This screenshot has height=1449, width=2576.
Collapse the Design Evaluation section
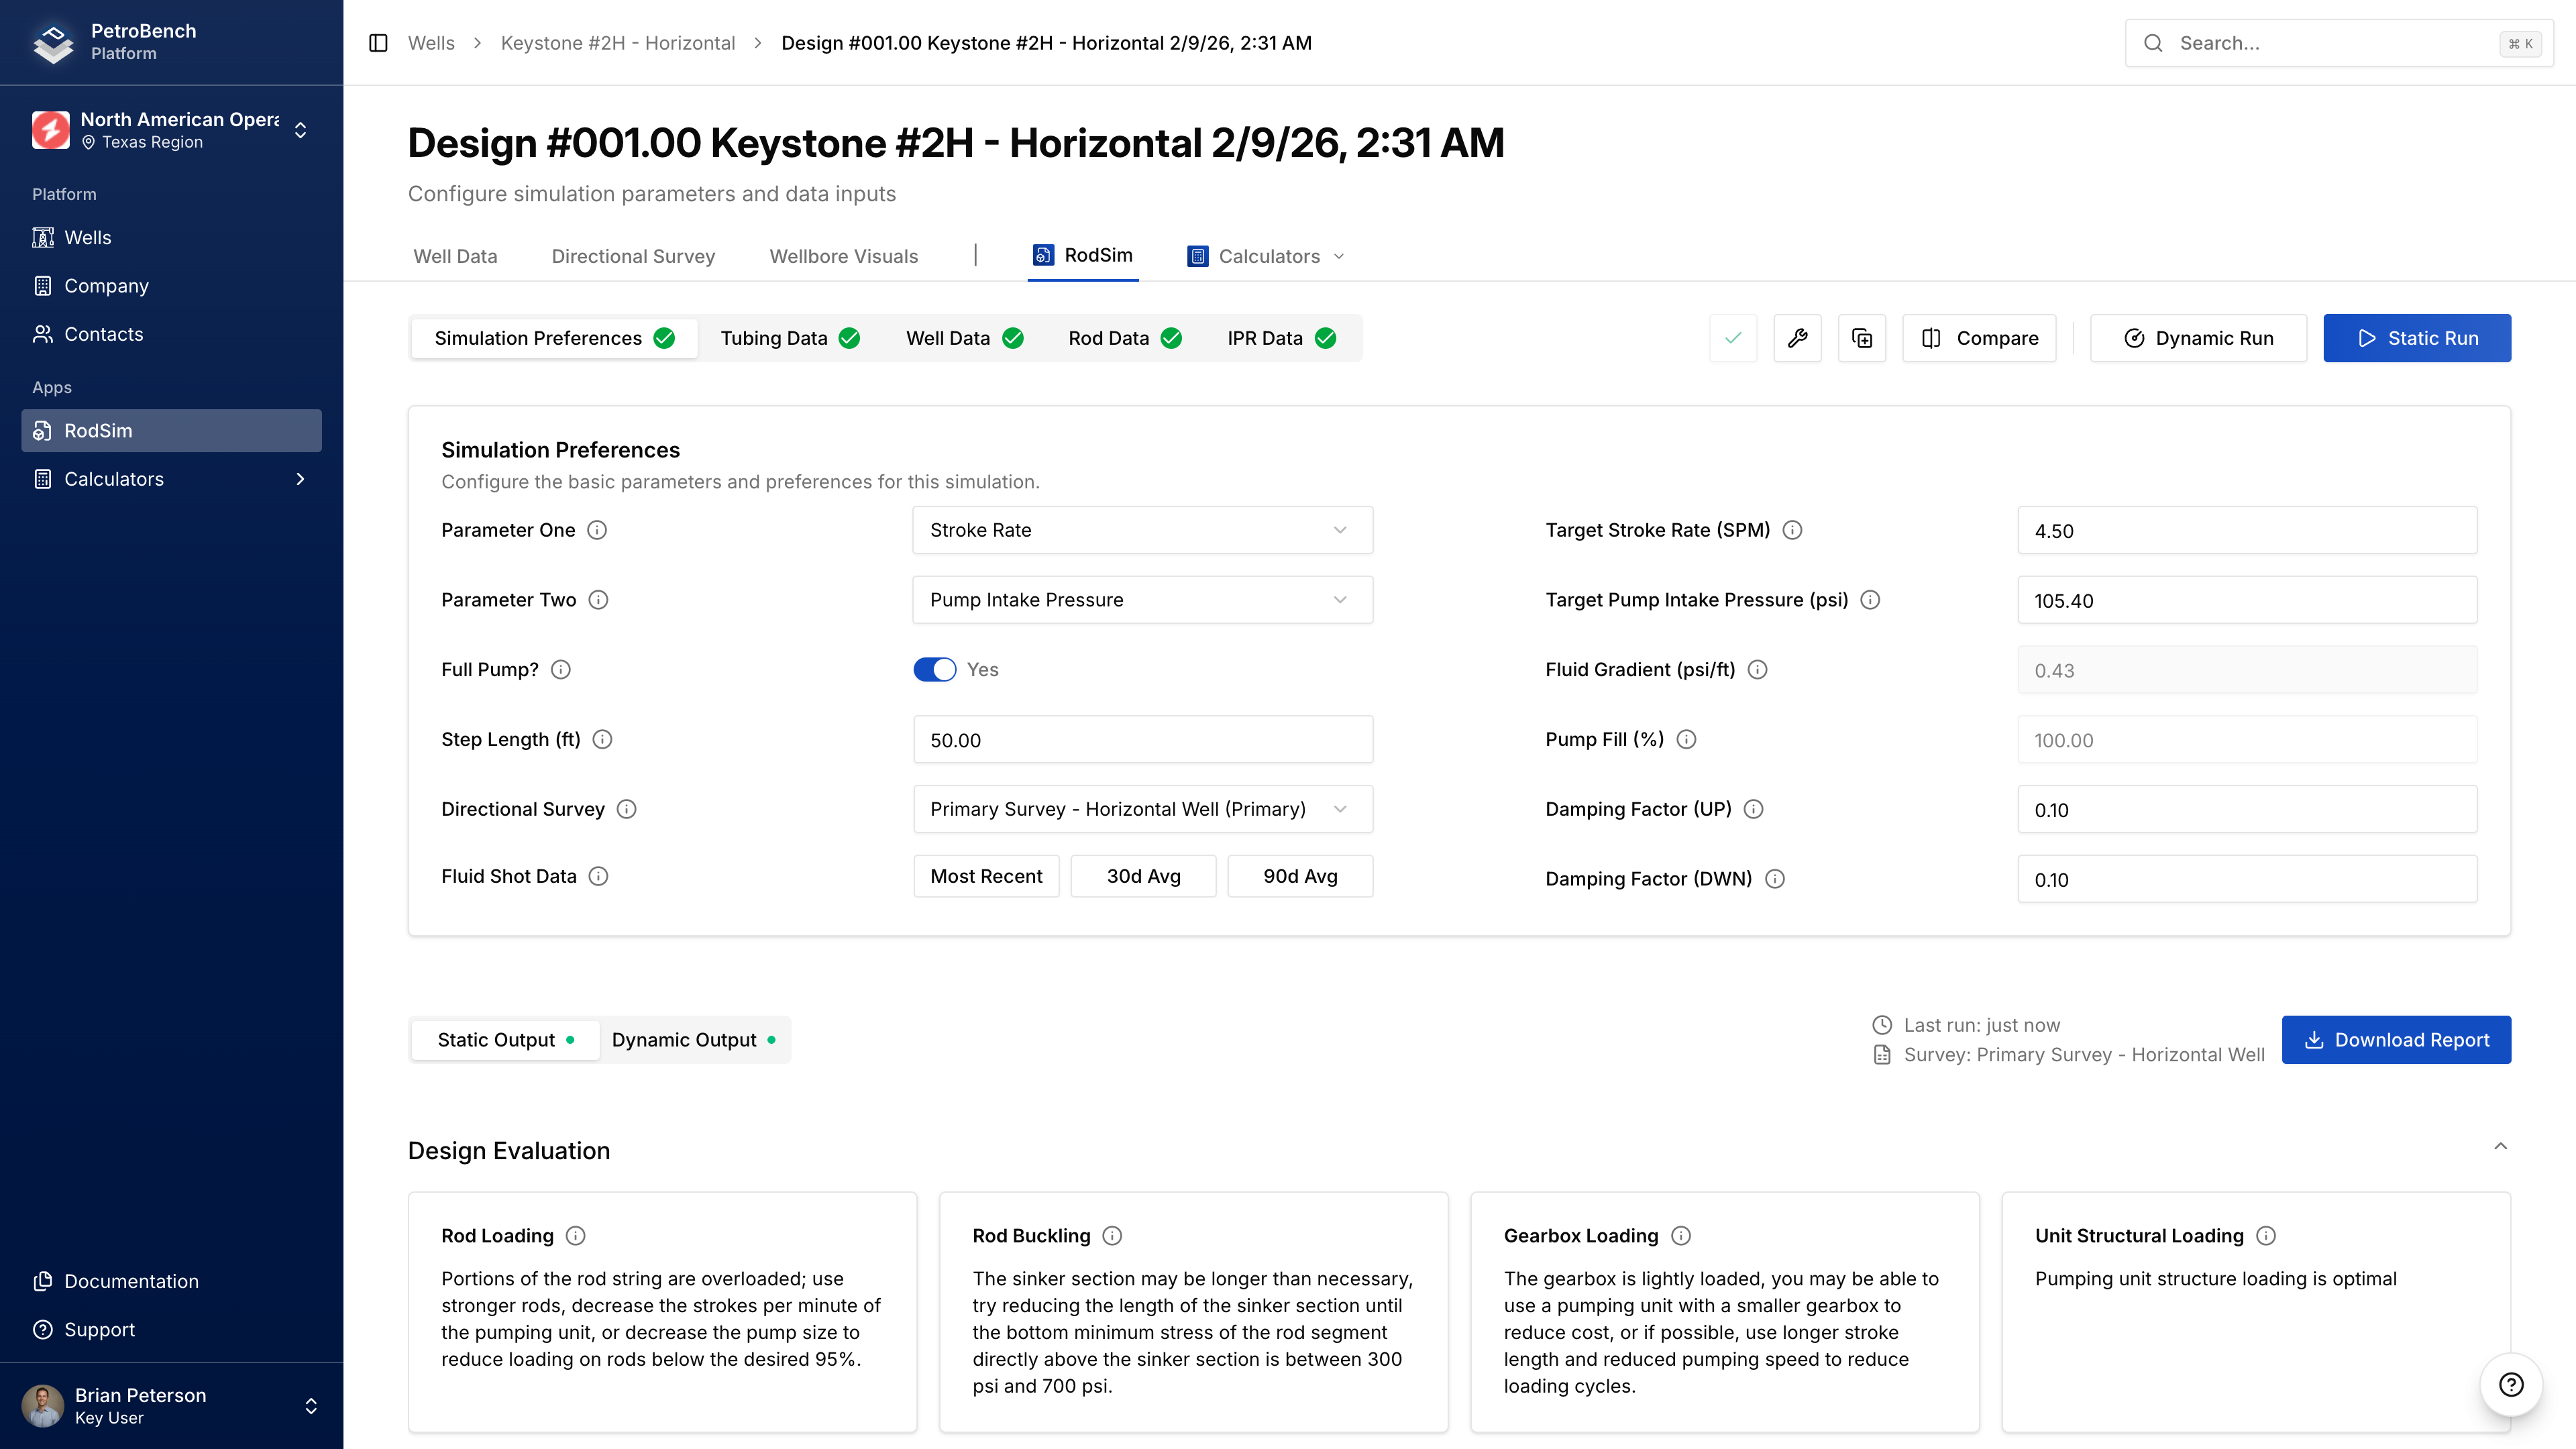click(2500, 1147)
